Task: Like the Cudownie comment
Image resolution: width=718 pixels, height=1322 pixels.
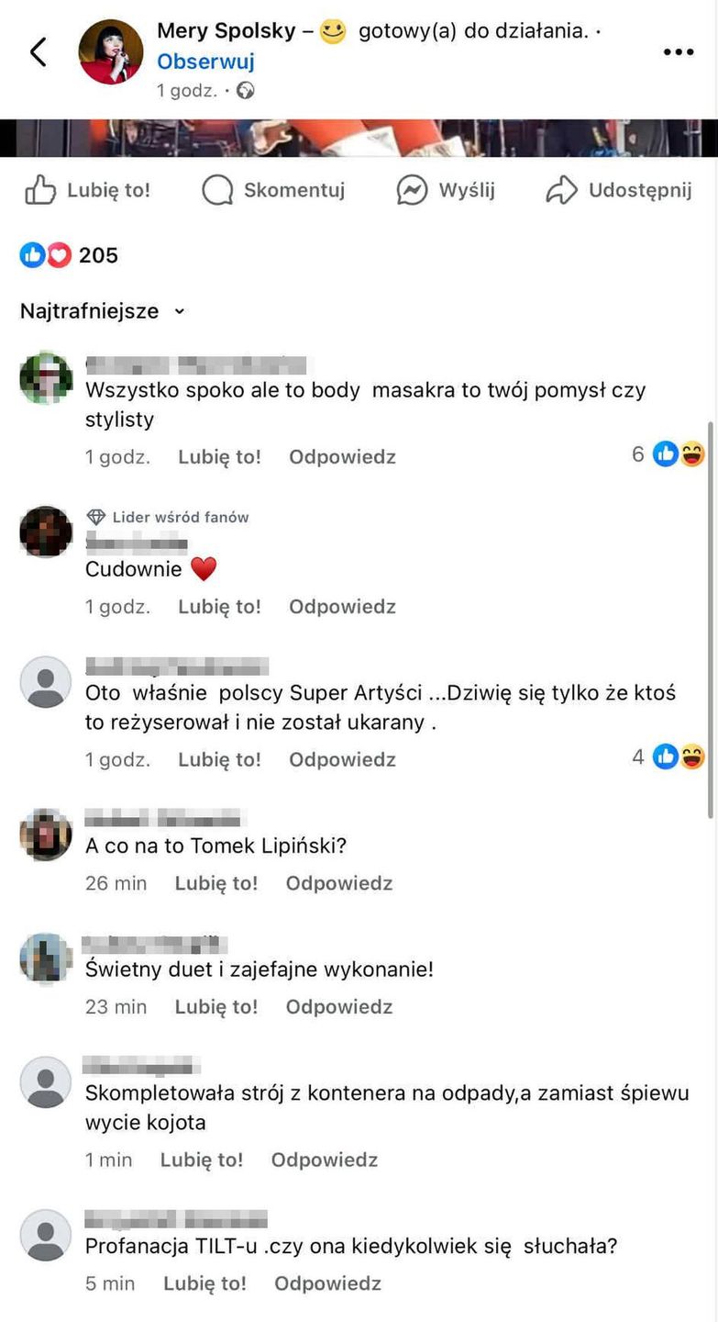Action: tap(219, 607)
